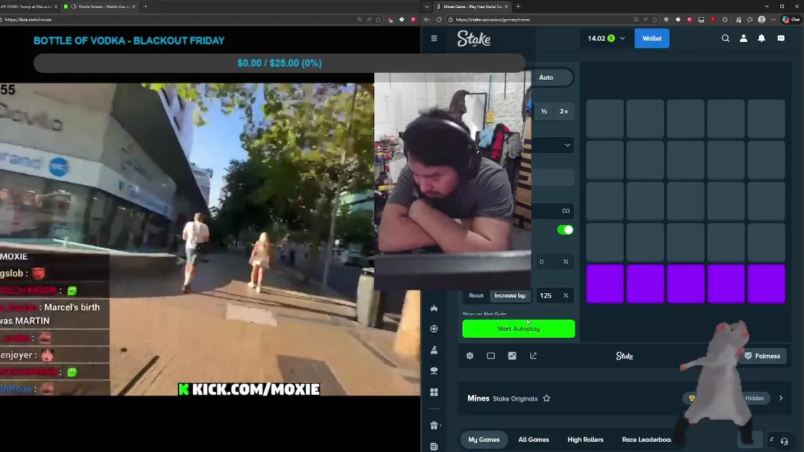The height and width of the screenshot is (452, 804).
Task: Select the middle purple mines tile
Action: pyautogui.click(x=686, y=284)
